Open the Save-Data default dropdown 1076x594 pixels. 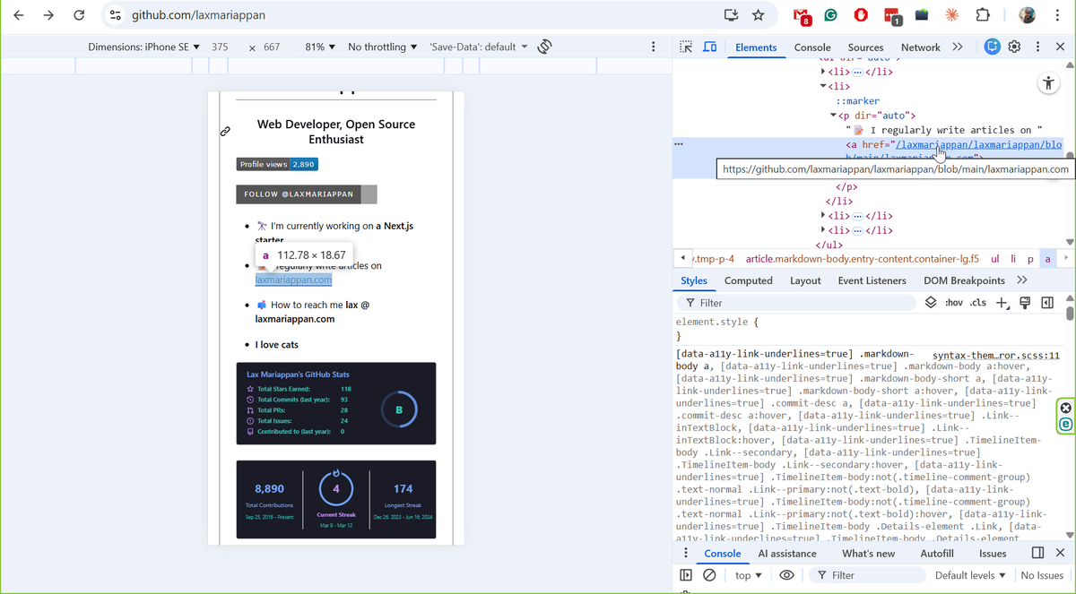(x=479, y=47)
